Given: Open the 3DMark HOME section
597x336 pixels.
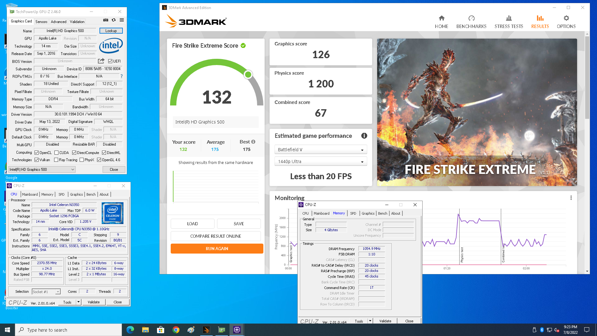Looking at the screenshot, I should [x=442, y=22].
